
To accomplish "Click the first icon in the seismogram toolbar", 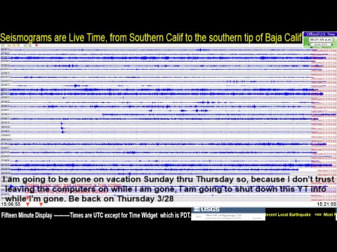I will click(3, 45).
